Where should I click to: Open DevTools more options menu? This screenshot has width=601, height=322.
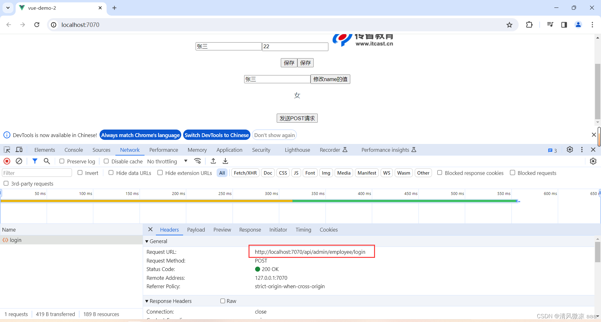582,150
